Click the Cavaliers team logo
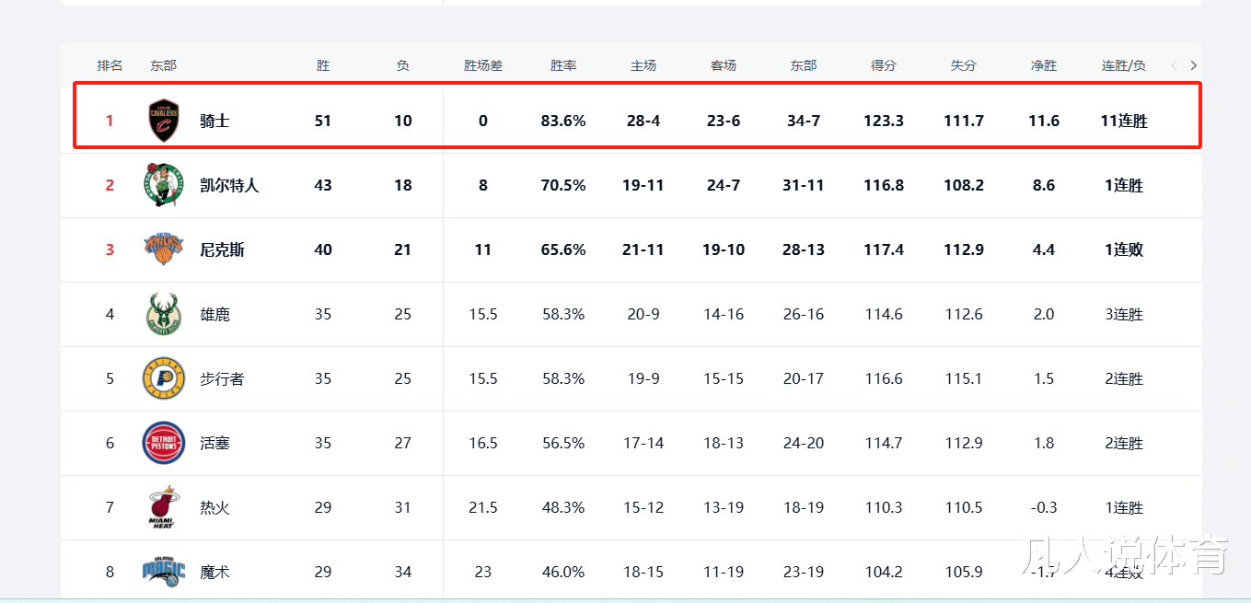1251x603 pixels. pyautogui.click(x=163, y=121)
